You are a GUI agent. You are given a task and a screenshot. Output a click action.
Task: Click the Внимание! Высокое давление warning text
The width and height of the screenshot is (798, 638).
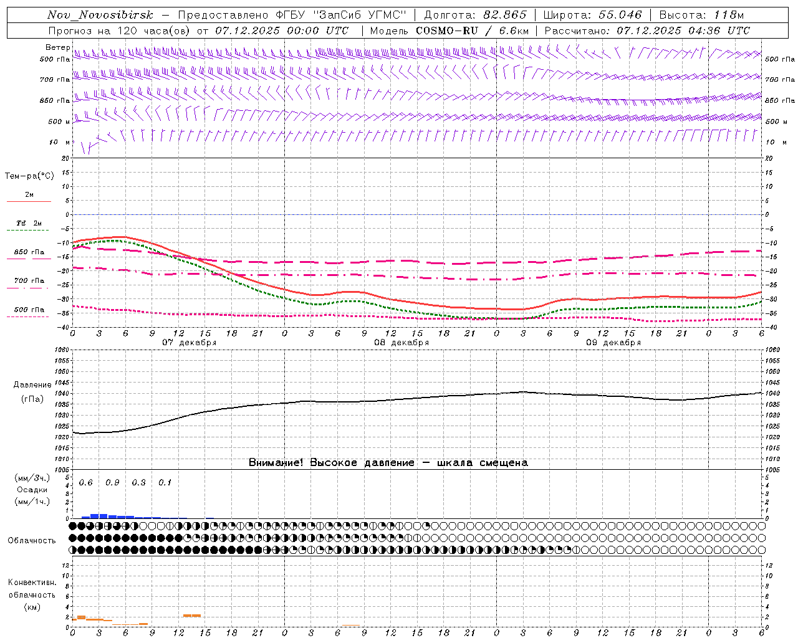(x=388, y=462)
